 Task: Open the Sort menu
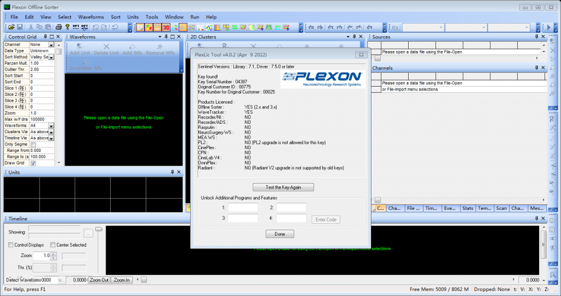pos(116,17)
